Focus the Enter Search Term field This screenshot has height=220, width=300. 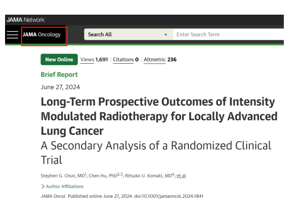pyautogui.click(x=228, y=34)
